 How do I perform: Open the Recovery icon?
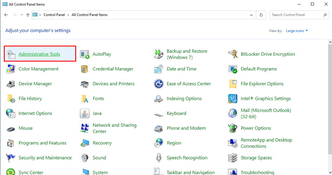pyautogui.click(x=85, y=143)
